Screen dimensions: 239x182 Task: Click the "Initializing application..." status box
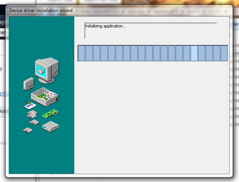point(150,30)
